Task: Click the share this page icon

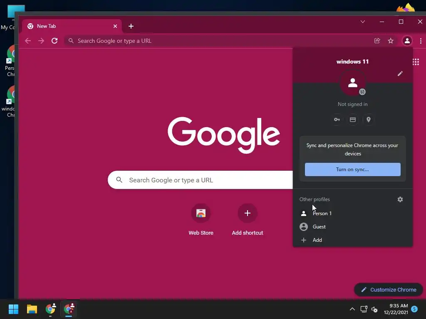Action: pos(377,41)
